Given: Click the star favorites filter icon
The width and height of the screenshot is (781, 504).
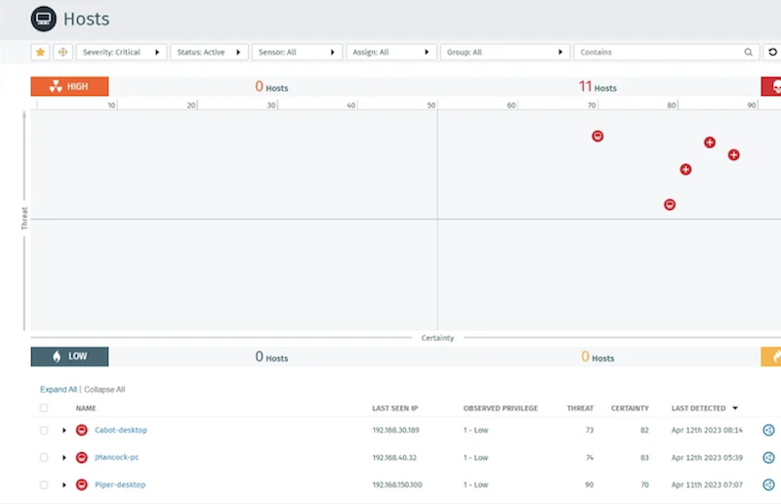Looking at the screenshot, I should [40, 52].
